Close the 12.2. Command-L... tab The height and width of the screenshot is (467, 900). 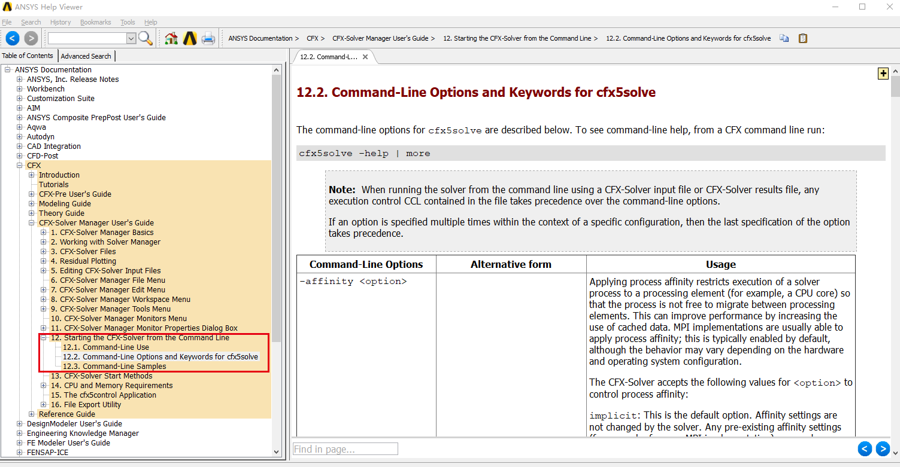click(x=365, y=57)
